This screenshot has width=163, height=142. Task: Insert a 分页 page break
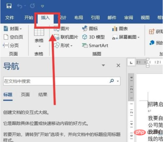click(11, 45)
